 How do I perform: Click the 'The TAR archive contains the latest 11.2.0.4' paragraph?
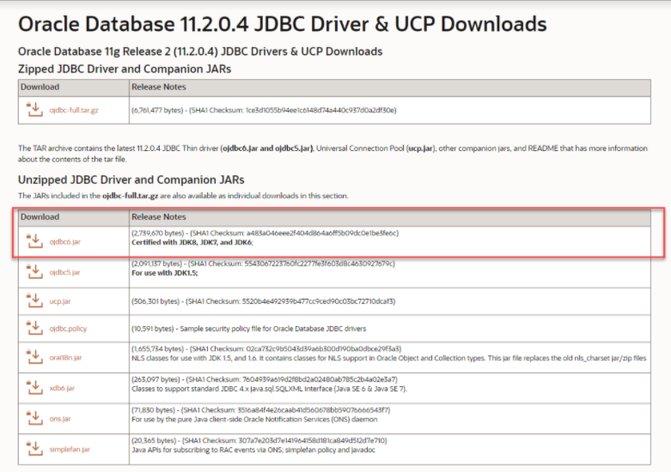click(332, 154)
